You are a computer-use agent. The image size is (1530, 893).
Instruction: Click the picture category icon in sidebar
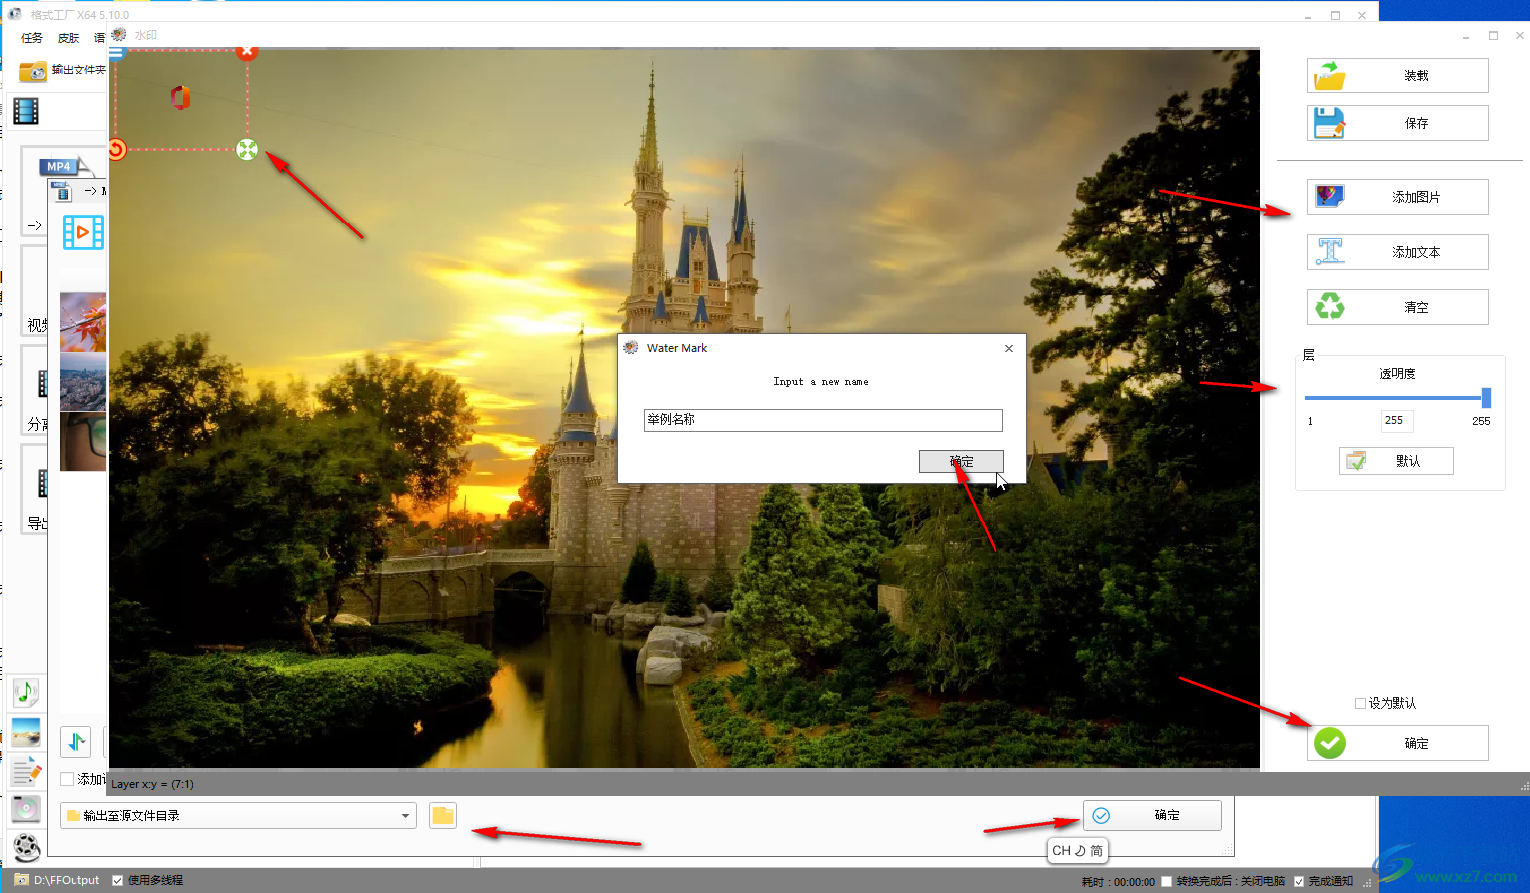click(26, 733)
